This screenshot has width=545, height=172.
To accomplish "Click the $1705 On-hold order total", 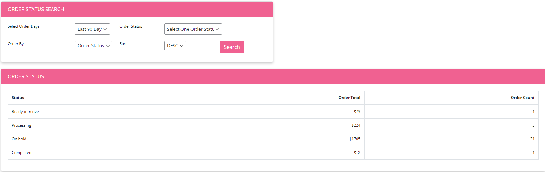I will [355, 139].
